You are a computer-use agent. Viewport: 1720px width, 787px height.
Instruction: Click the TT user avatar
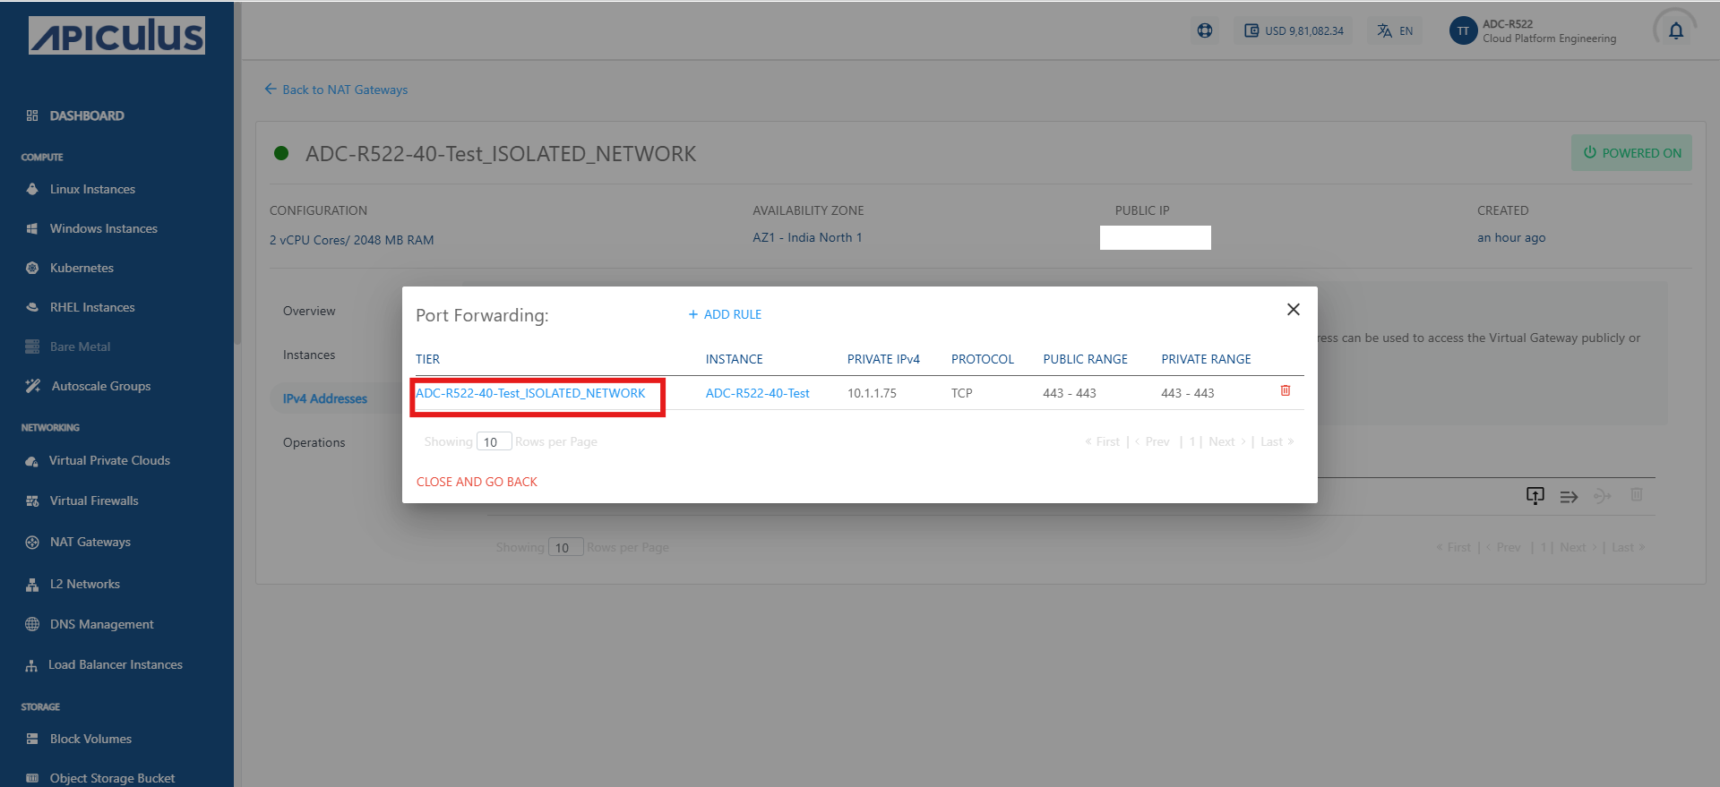point(1462,31)
